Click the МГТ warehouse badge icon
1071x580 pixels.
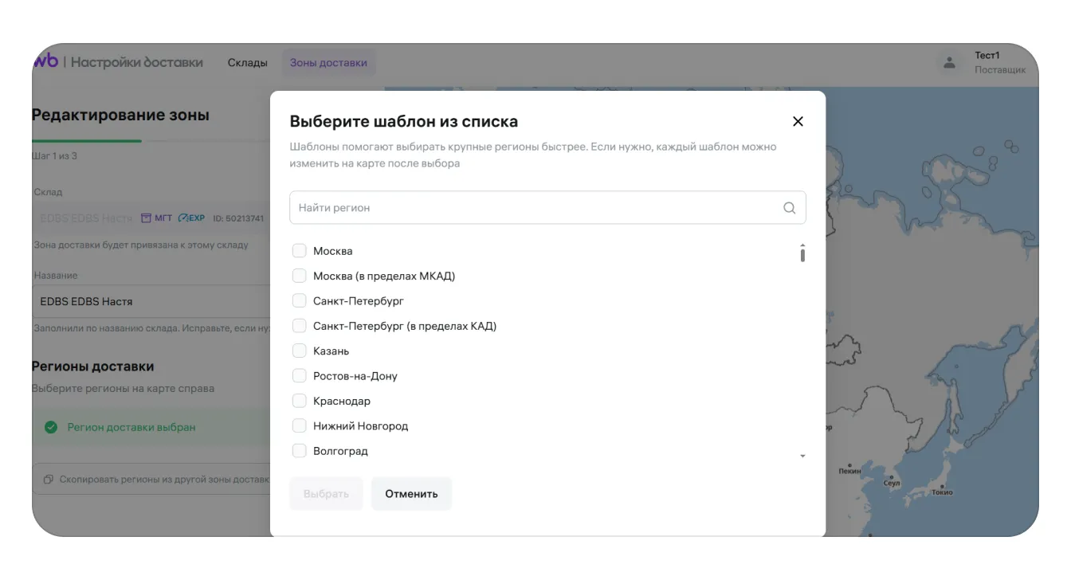[146, 218]
